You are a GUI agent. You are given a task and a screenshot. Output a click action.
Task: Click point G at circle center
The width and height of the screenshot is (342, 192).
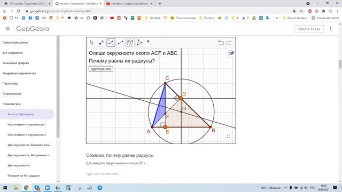181,112
